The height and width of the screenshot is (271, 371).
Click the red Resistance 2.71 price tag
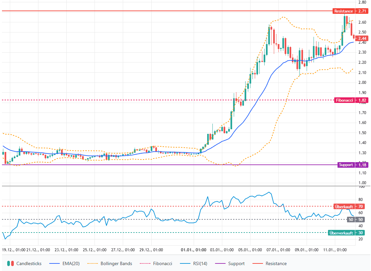(x=350, y=11)
